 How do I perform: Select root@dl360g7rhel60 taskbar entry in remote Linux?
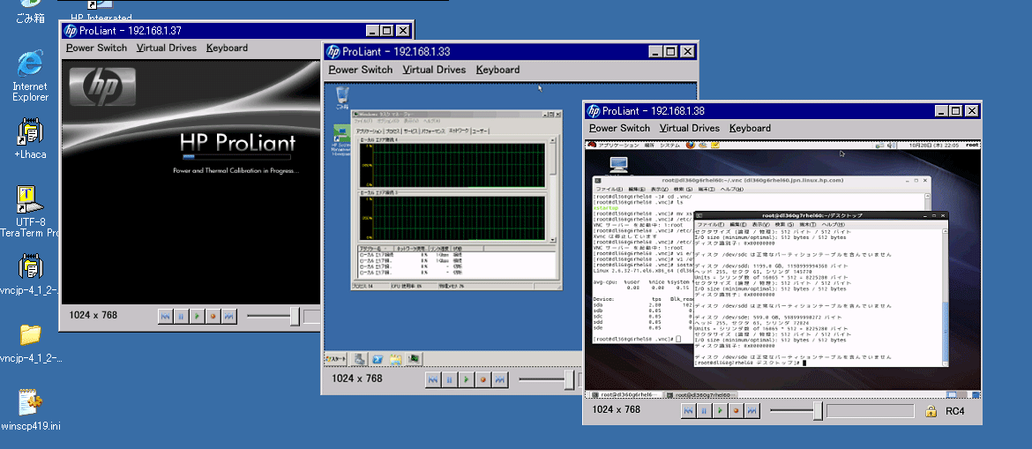700,394
